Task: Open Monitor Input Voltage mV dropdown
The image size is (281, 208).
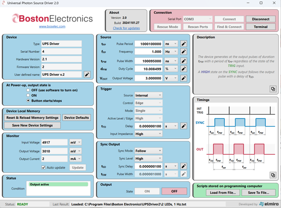Action: (x=76, y=142)
